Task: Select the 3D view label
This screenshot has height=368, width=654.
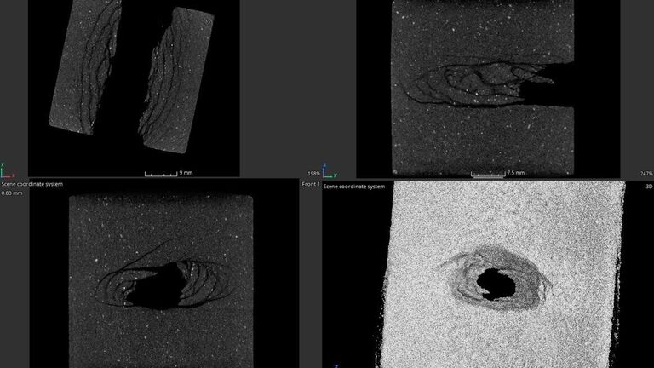Action: 648,185
